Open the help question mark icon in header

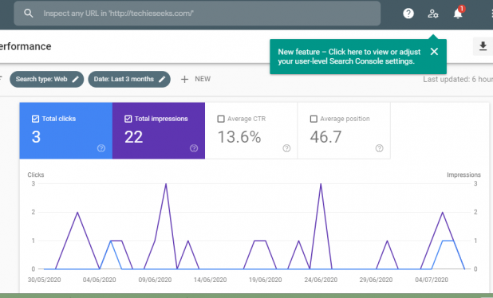point(408,14)
